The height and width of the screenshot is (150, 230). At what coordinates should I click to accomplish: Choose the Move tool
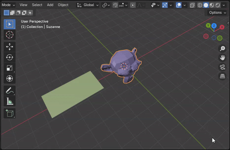point(9,47)
